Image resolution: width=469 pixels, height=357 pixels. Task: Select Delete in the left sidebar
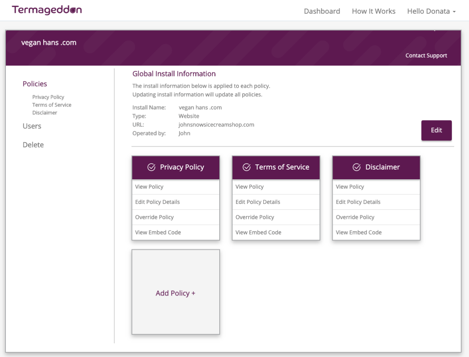(x=33, y=145)
